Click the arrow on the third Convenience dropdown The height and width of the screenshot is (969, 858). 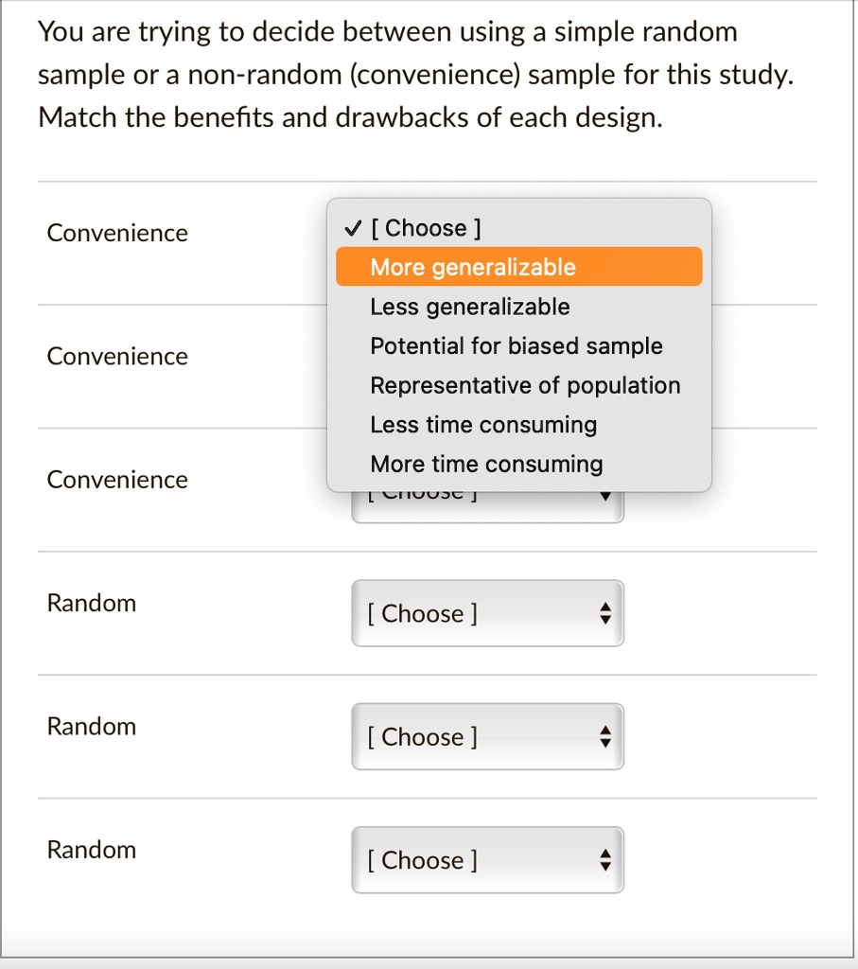click(604, 500)
